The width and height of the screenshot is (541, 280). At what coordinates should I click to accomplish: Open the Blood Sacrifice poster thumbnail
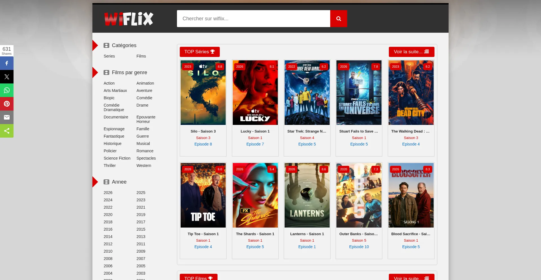pos(411,195)
